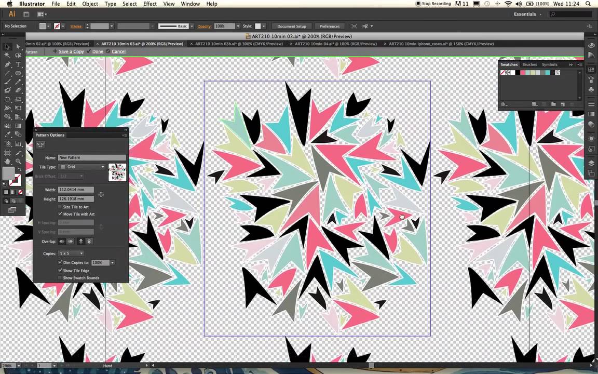Click Done in pattern editing bar
Image resolution: width=598 pixels, height=374 pixels.
[x=95, y=51]
